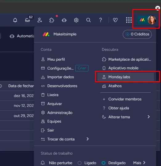The height and width of the screenshot is (166, 161).
Task: Open Lixeira trash
Action: pyautogui.click(x=50, y=95)
